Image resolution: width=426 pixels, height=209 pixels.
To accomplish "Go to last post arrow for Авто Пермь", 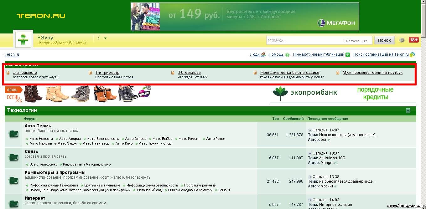I will point(310,130).
